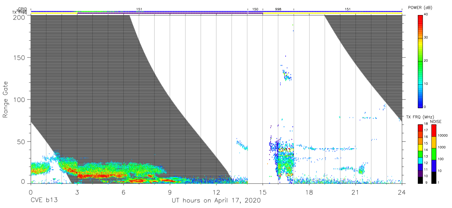Click the x-axis title 'UT hours on April 17, 2020'
Viewport: 452px width, 208px height.
pyautogui.click(x=216, y=201)
